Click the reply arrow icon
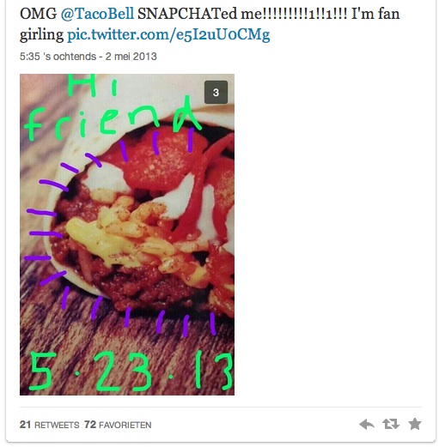 click(x=367, y=424)
